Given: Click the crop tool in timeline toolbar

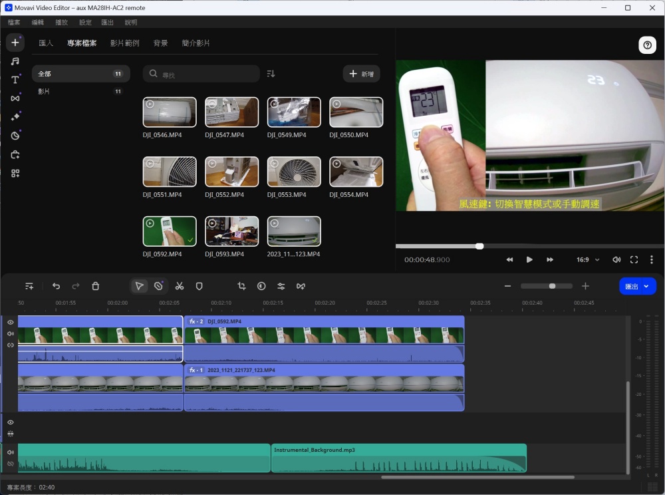Looking at the screenshot, I should click(x=241, y=286).
